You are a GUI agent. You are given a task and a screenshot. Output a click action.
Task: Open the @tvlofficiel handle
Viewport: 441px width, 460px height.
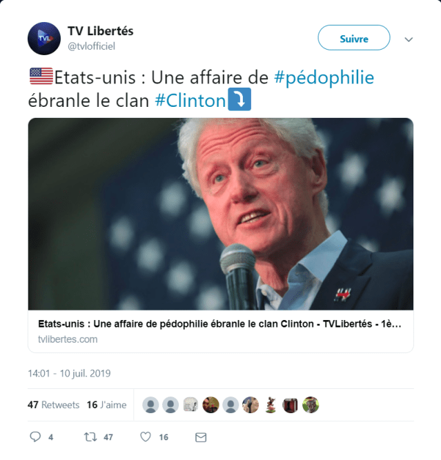[x=91, y=46]
